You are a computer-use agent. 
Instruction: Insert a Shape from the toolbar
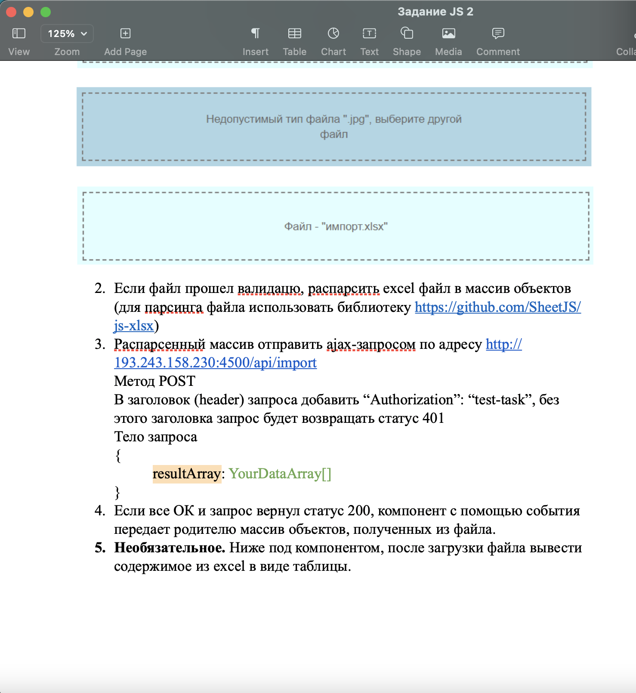coord(407,33)
